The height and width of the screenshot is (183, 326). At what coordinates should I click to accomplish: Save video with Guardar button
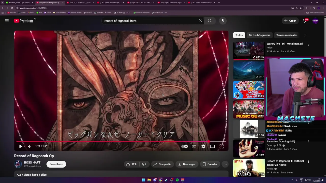210,164
